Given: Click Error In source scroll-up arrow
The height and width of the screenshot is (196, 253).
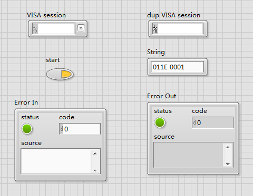Looking at the screenshot, I should coord(95,153).
